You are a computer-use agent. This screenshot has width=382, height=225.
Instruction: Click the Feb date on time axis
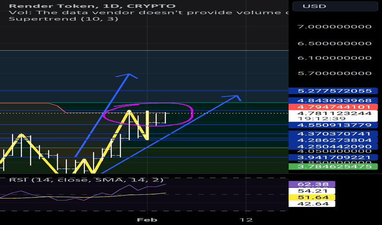coord(147,220)
